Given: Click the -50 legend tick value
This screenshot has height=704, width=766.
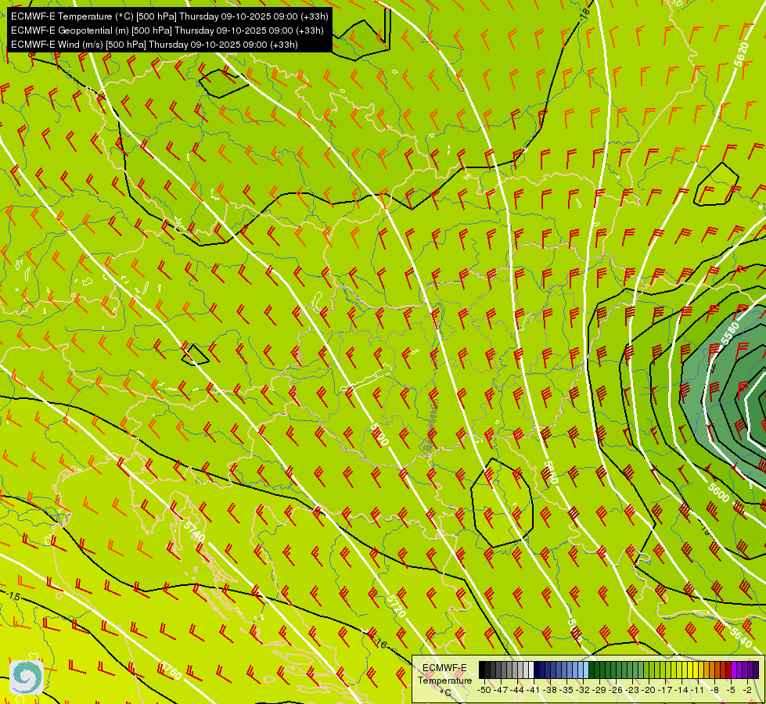Looking at the screenshot, I should [484, 690].
